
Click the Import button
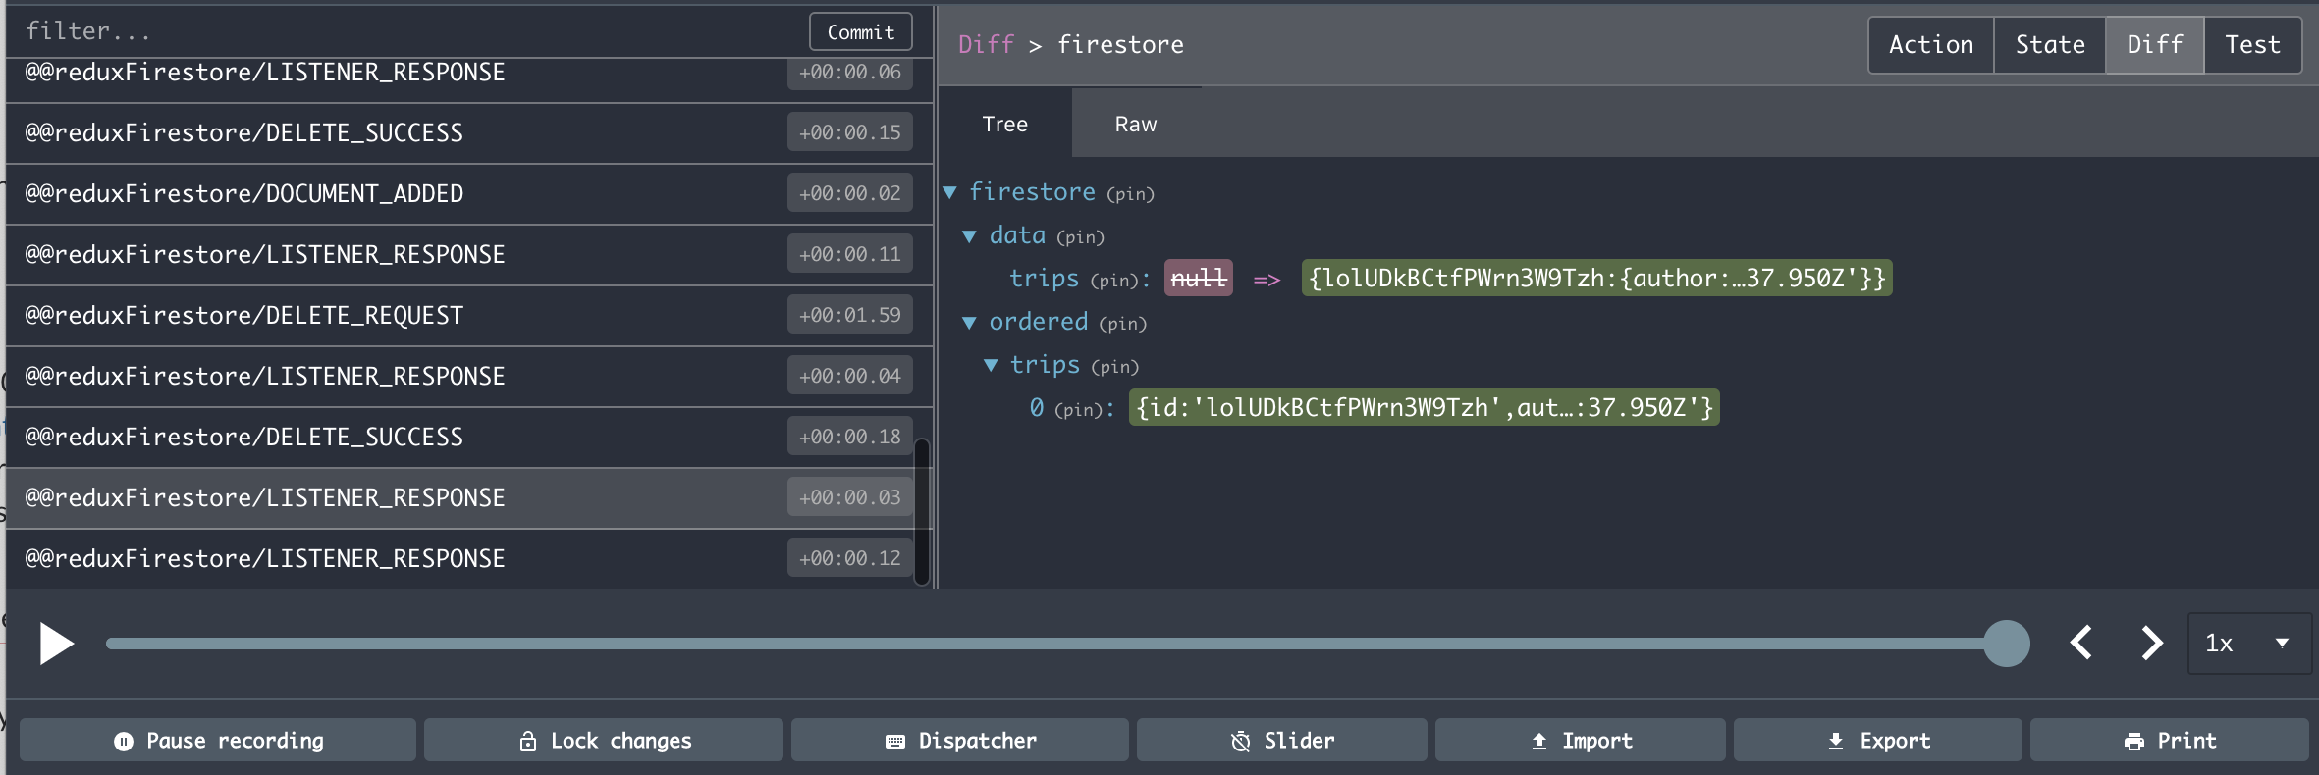1580,741
